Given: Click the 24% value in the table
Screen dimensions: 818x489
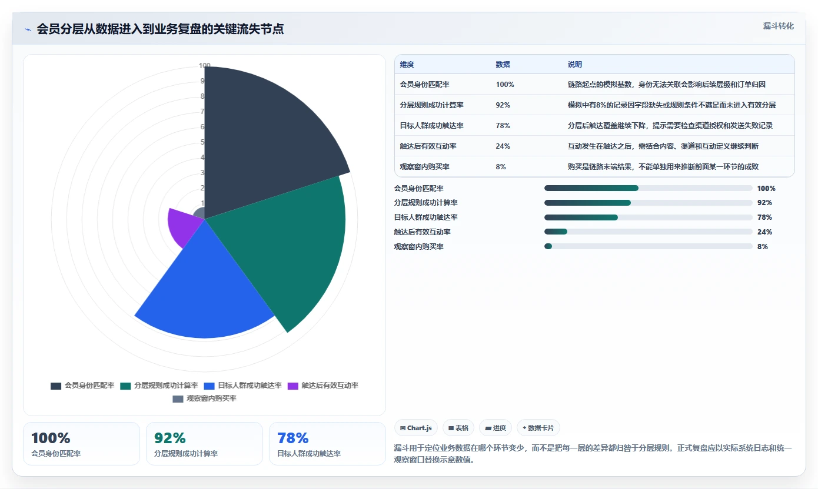Looking at the screenshot, I should tap(503, 146).
